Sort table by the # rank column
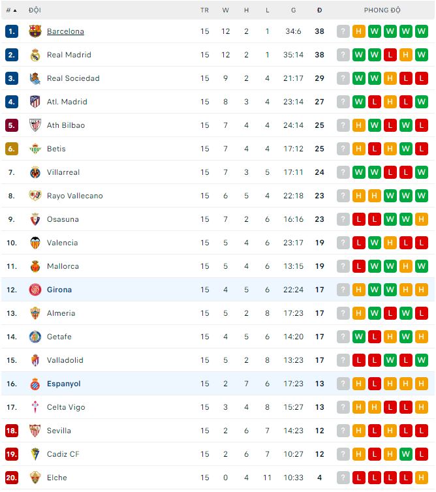Viewport: 436px width, 492px height. 11,10
